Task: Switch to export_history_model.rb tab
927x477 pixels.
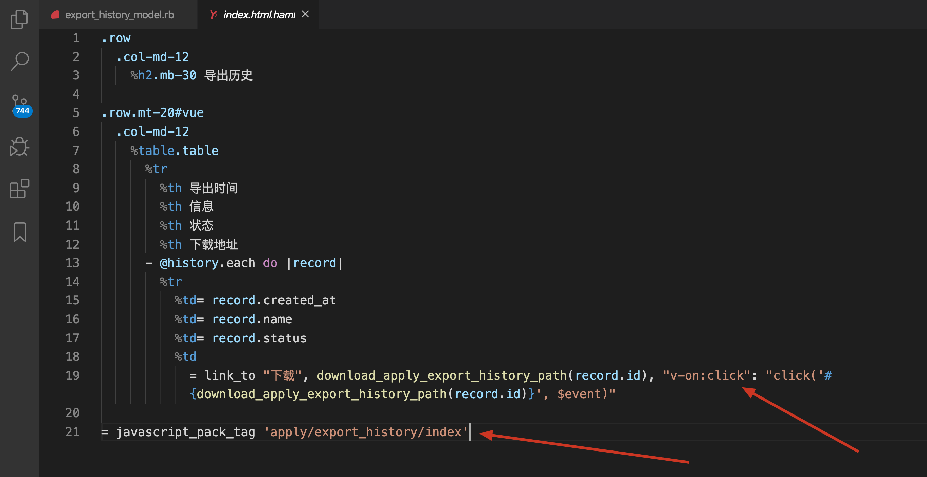Action: (119, 15)
